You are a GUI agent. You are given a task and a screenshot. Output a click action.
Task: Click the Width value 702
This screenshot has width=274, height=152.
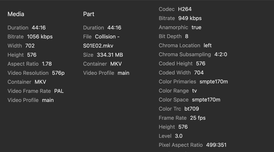30,46
